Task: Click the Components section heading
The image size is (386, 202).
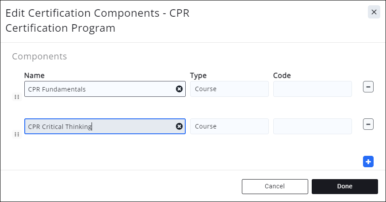Action: click(39, 56)
